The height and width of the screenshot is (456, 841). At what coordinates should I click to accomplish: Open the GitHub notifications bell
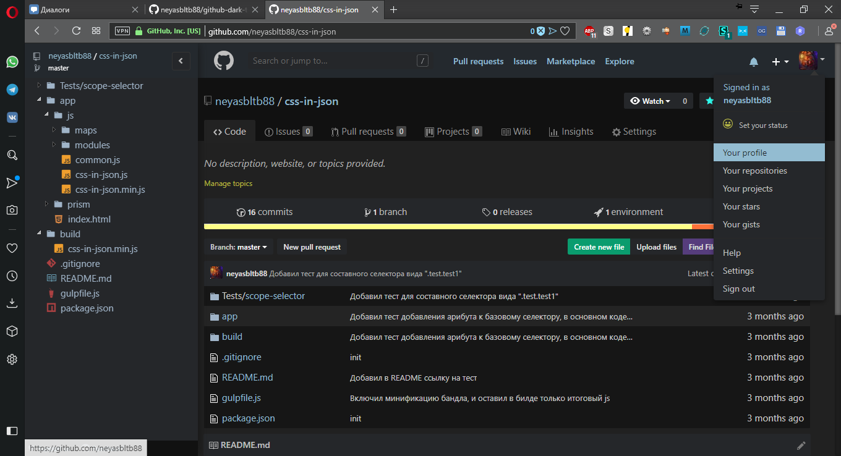click(x=754, y=62)
